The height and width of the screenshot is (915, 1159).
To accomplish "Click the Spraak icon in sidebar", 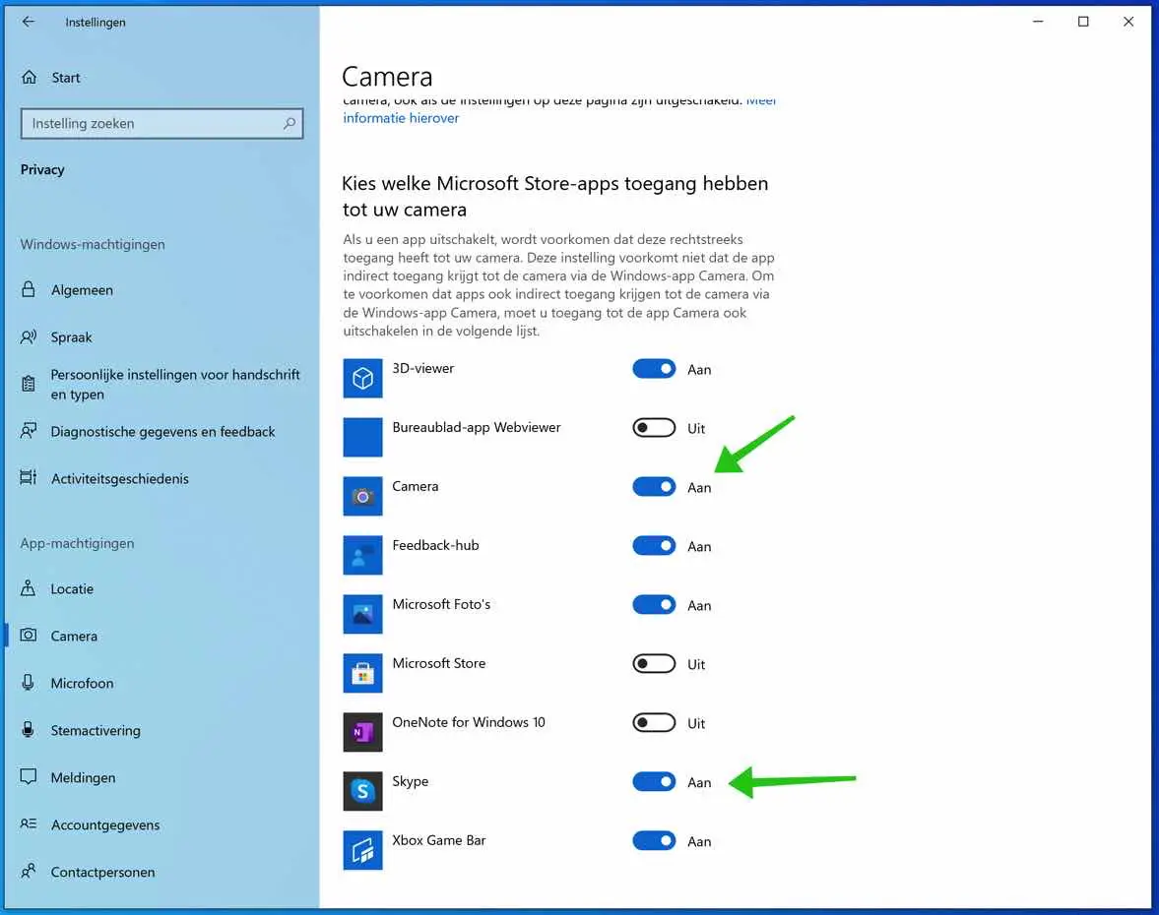I will 29,336.
